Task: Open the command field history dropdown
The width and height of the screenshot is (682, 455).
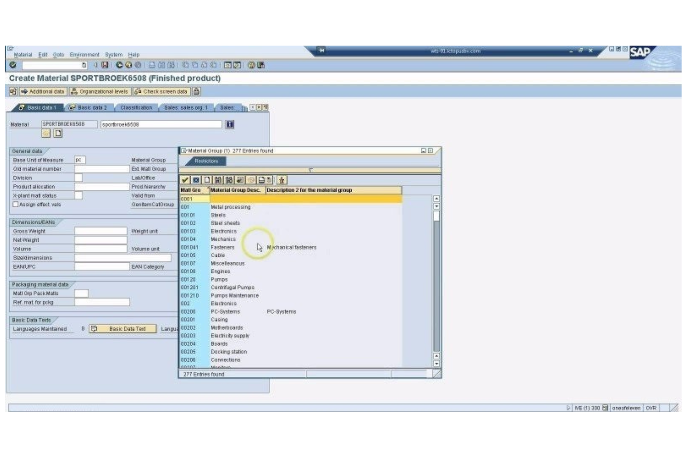Action: pos(84,65)
